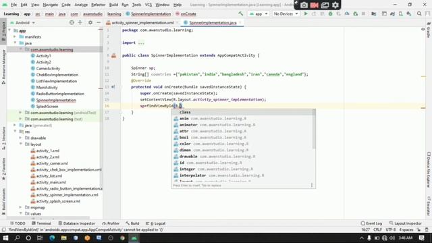The image size is (432, 243).
Task: Open Project panel gear options
Action: pyautogui.click(x=90, y=22)
